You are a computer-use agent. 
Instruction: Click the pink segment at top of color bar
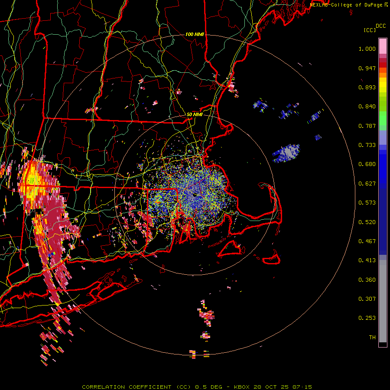pyautogui.click(x=383, y=46)
